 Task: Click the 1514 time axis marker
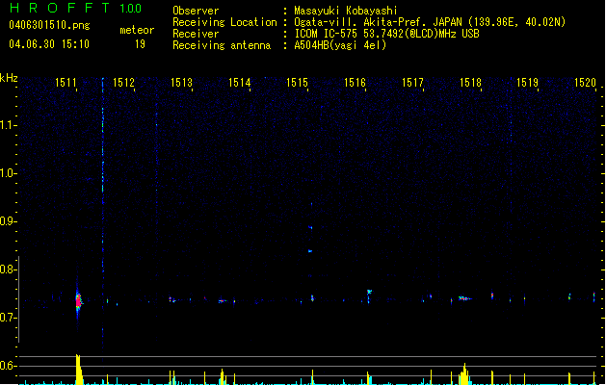[x=240, y=83]
